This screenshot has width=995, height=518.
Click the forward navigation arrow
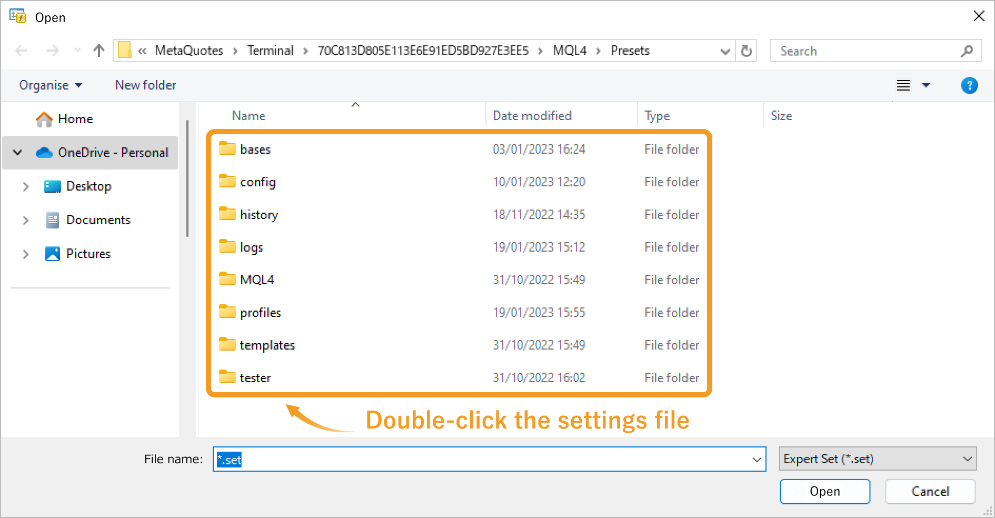[x=52, y=51]
